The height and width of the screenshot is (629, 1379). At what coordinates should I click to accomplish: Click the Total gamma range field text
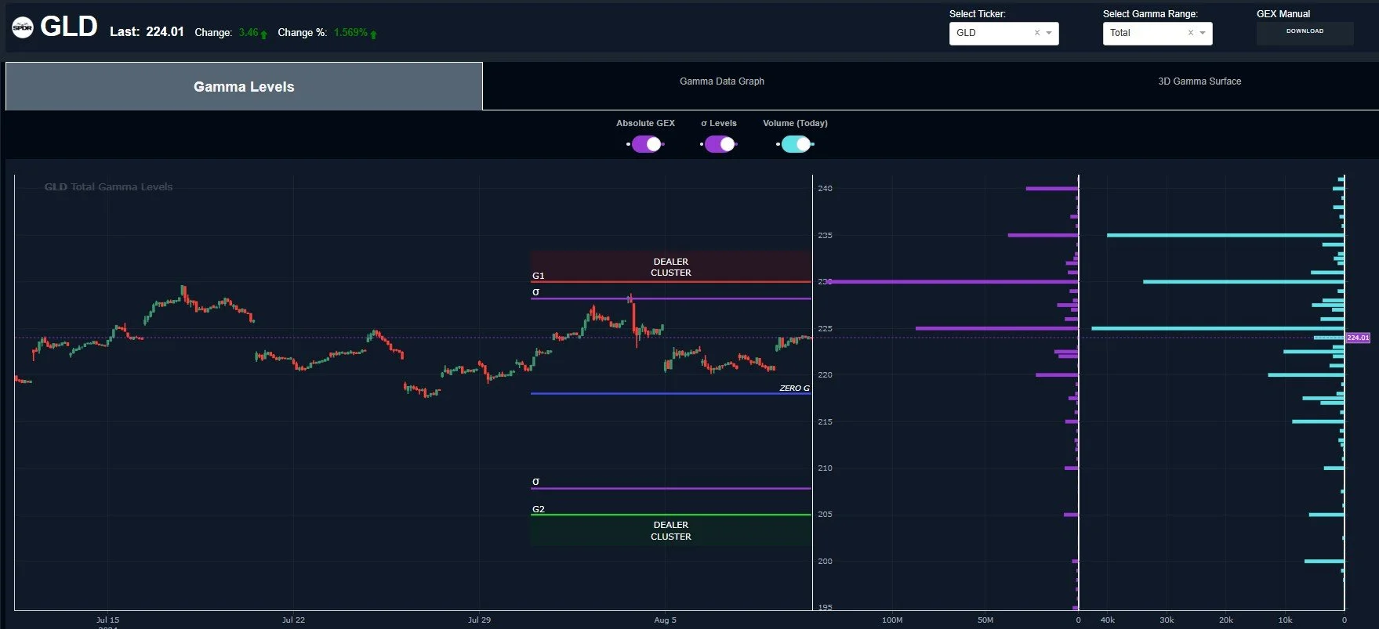click(1120, 33)
